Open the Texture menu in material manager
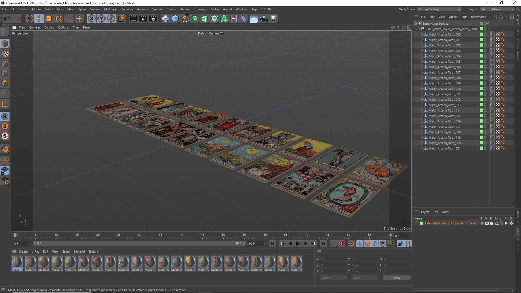Screen dimensions: 521x293 (x=93, y=251)
